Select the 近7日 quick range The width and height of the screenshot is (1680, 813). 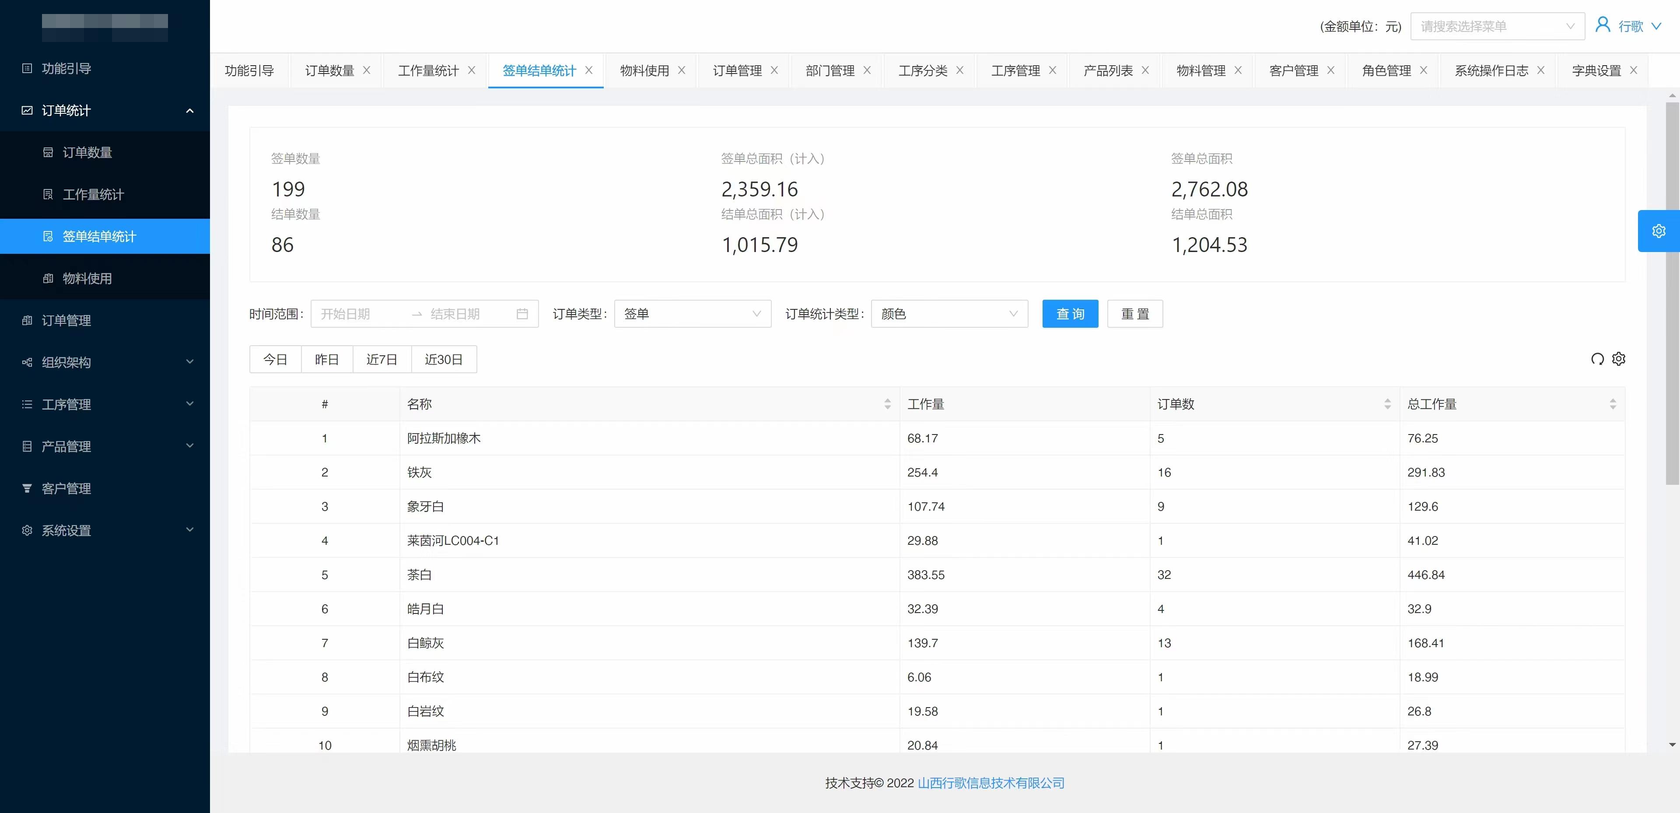[x=382, y=360]
